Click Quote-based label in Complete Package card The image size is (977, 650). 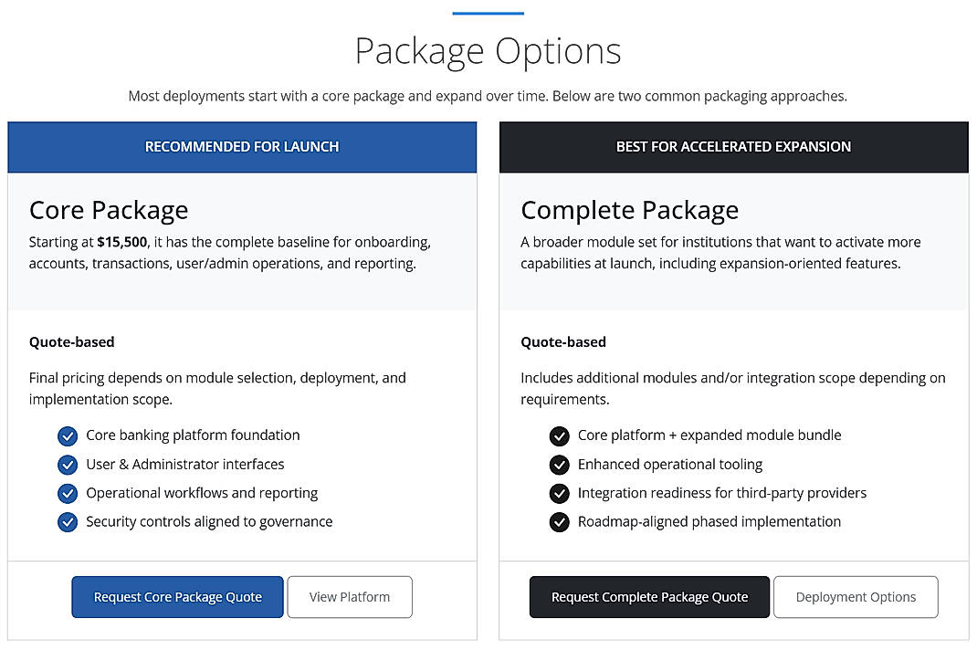(563, 342)
